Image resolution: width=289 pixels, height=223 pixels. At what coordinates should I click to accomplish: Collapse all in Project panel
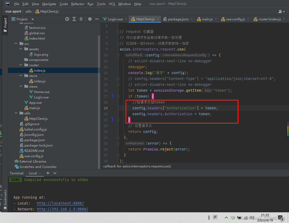81,19
